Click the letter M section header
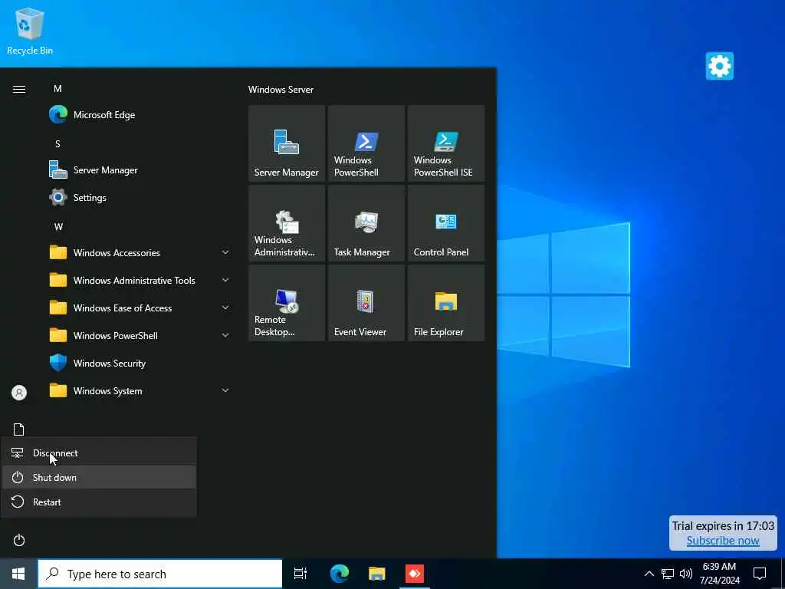The height and width of the screenshot is (589, 785). [x=57, y=89]
